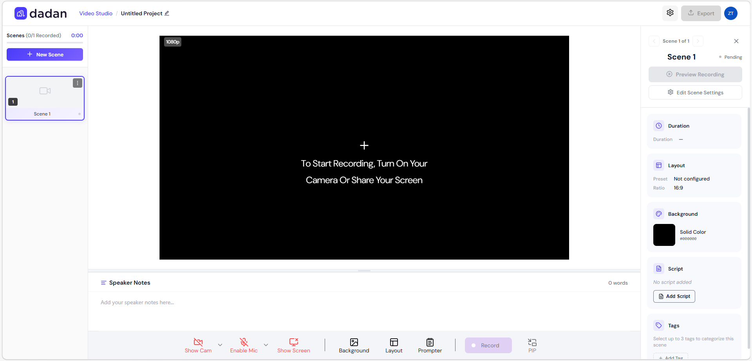Open Edit Scene Settings
The image size is (752, 361).
click(x=695, y=92)
